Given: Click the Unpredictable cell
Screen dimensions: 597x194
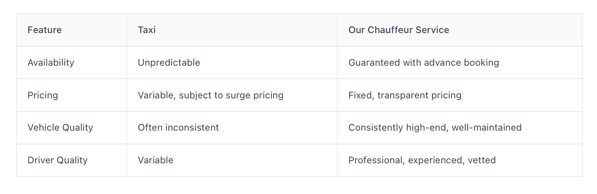Looking at the screenshot, I should click(169, 63).
